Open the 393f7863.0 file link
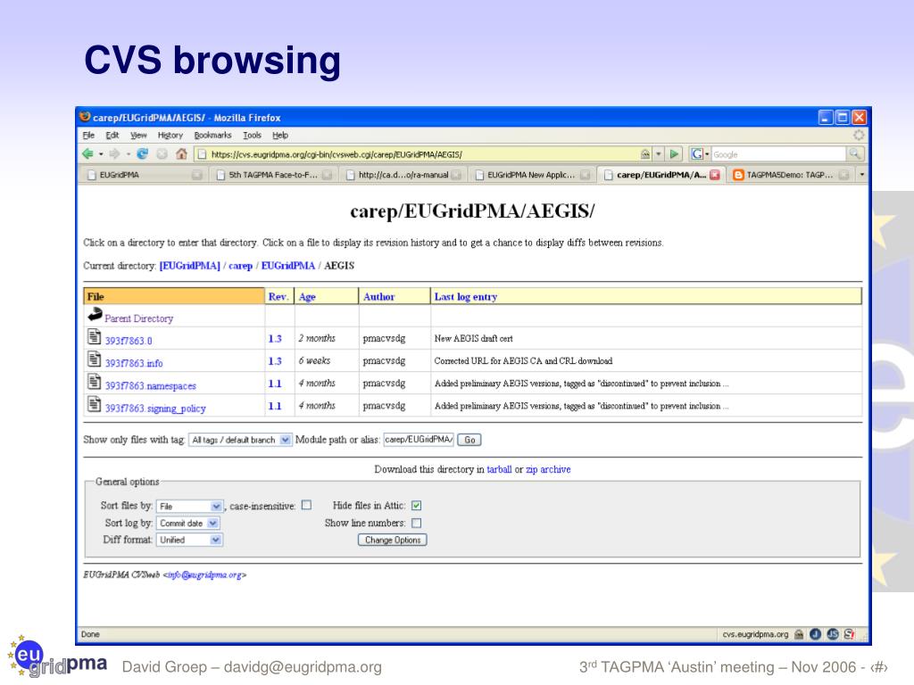Image resolution: width=914 pixels, height=685 pixels. tap(129, 341)
